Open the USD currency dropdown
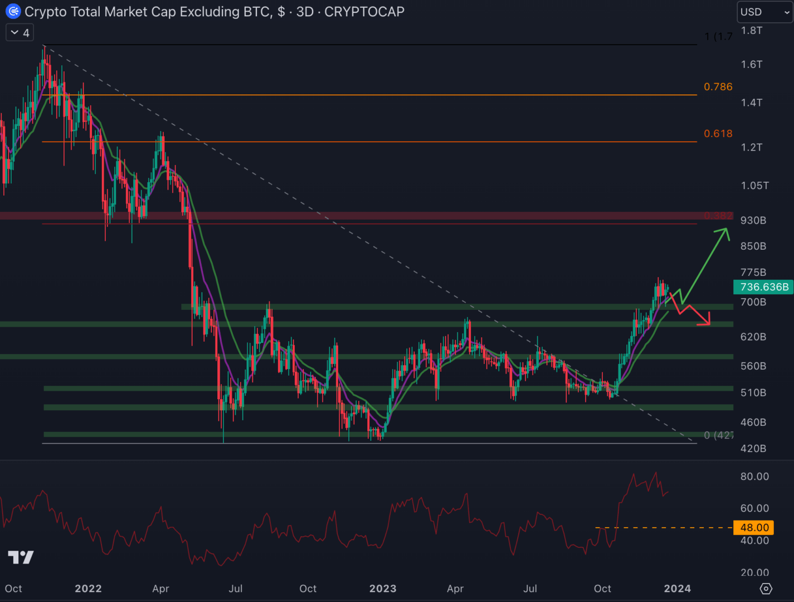 [x=764, y=12]
